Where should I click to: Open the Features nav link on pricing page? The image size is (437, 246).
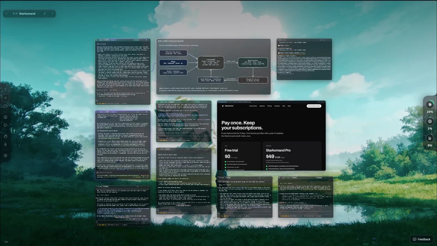tap(262, 106)
